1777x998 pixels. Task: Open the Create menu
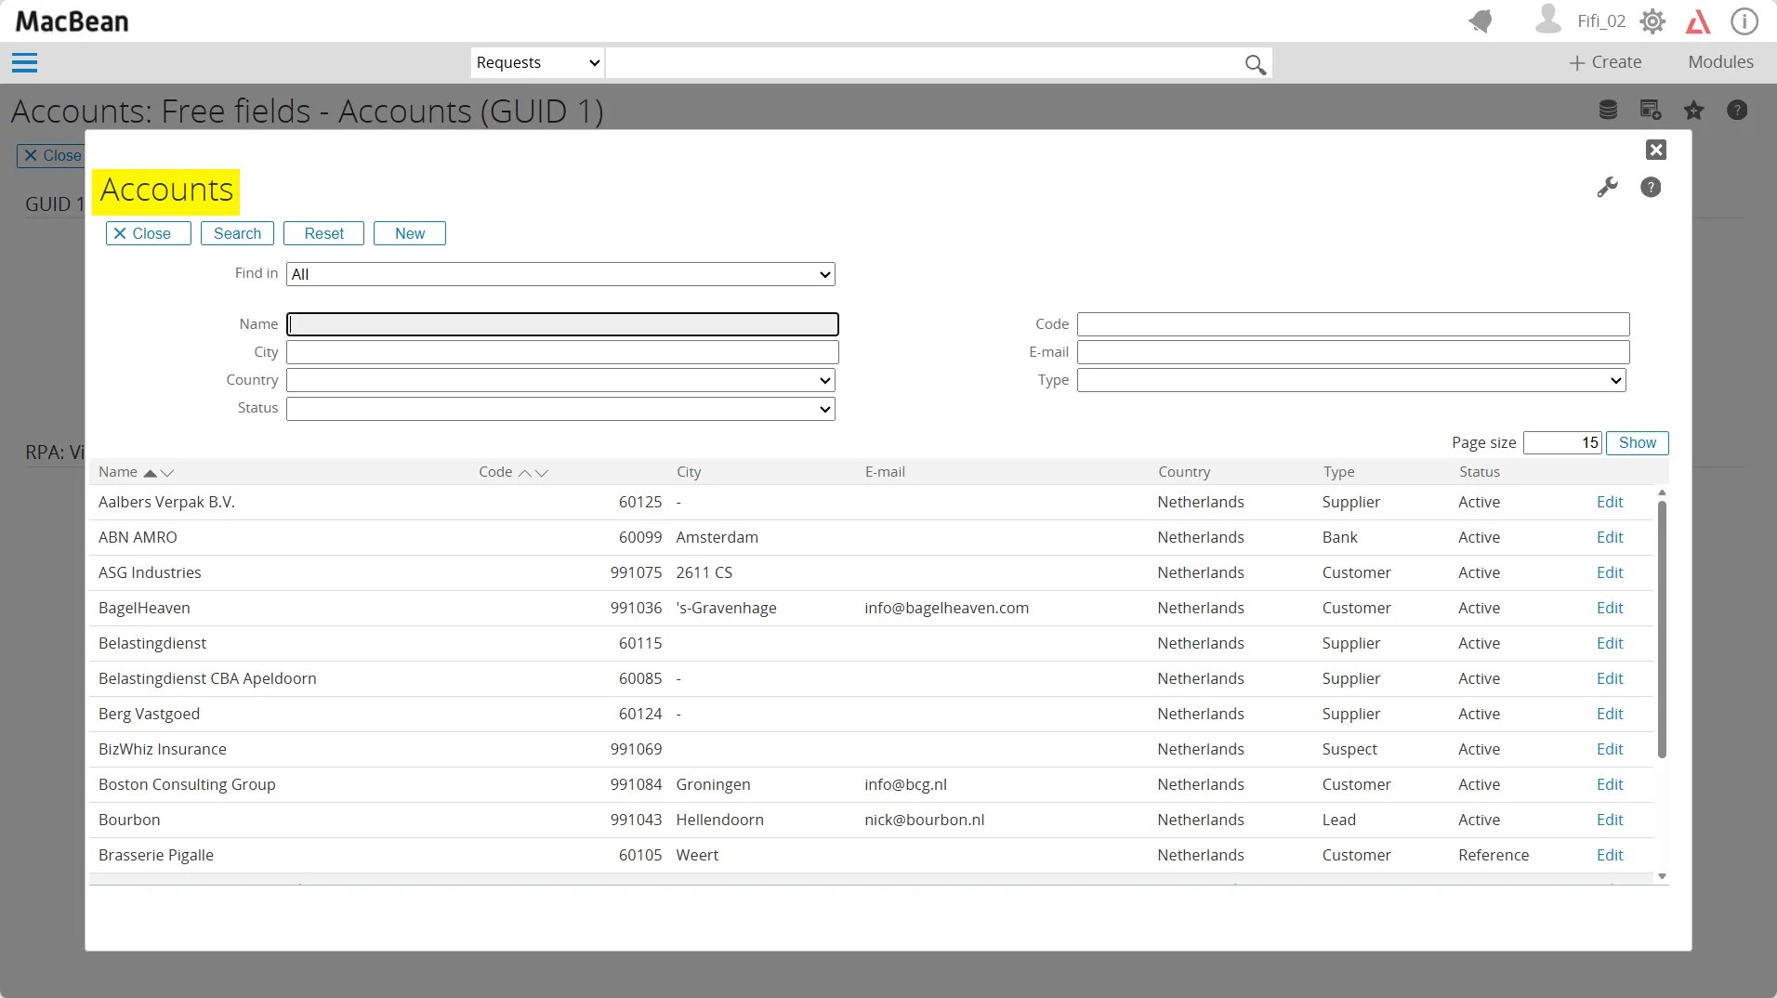pos(1605,62)
